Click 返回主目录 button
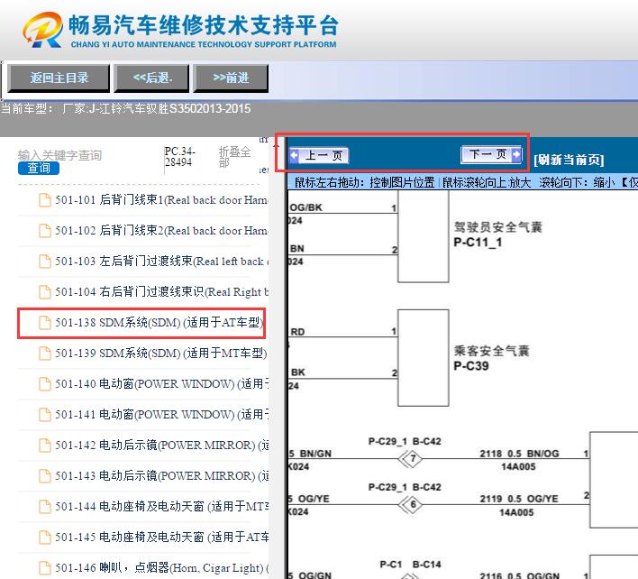638x579 pixels. click(59, 78)
